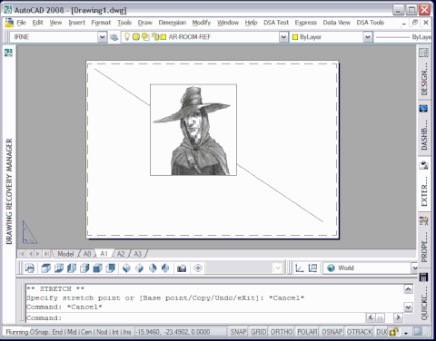Image resolution: width=436 pixels, height=341 pixels.
Task: Click the command line input field
Action: click(195, 318)
